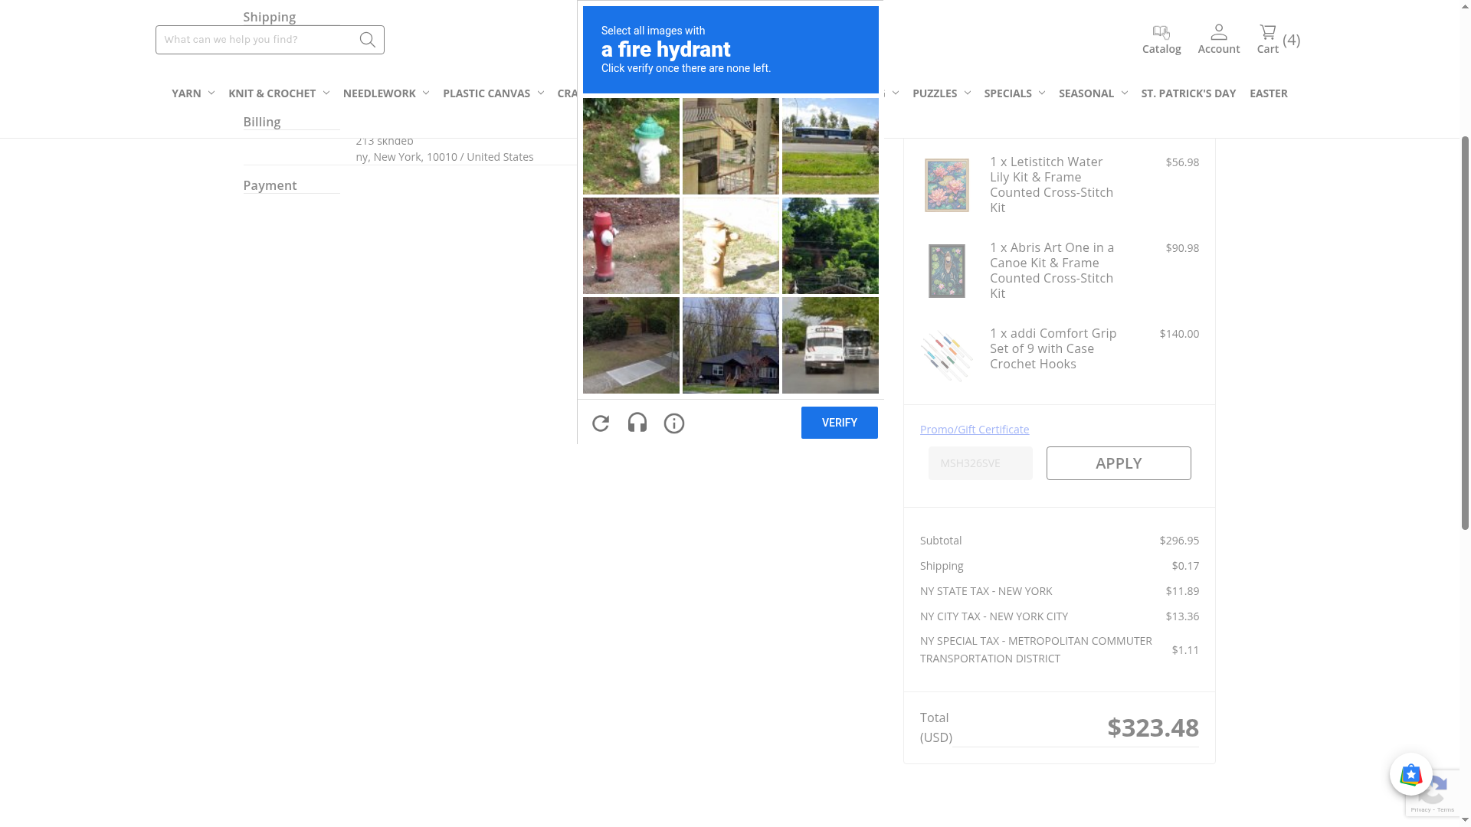Viewport: 1471px width, 827px height.
Task: Select the tan fire hydrant image
Action: [731, 246]
